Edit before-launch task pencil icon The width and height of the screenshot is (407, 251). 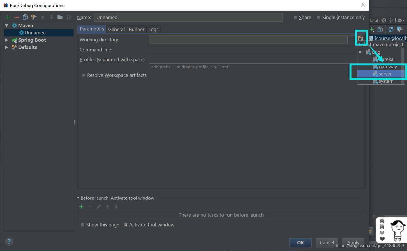coord(99,207)
